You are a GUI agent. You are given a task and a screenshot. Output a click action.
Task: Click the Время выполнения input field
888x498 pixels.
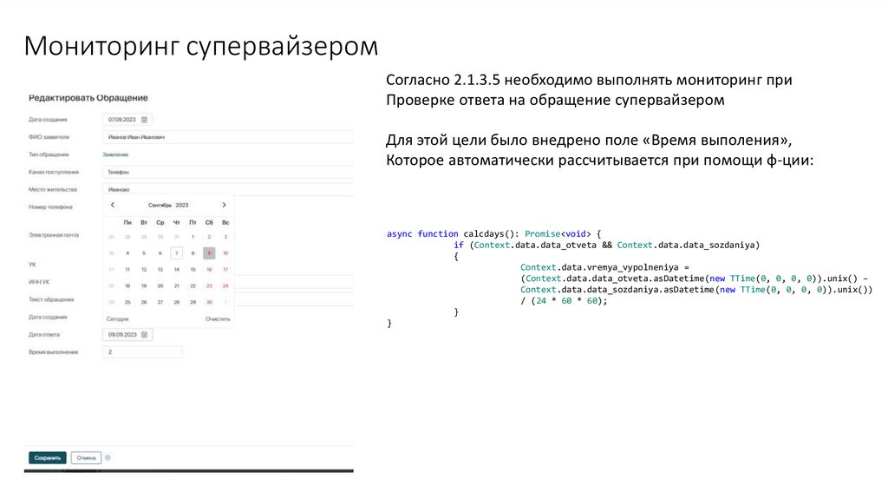pyautogui.click(x=142, y=352)
